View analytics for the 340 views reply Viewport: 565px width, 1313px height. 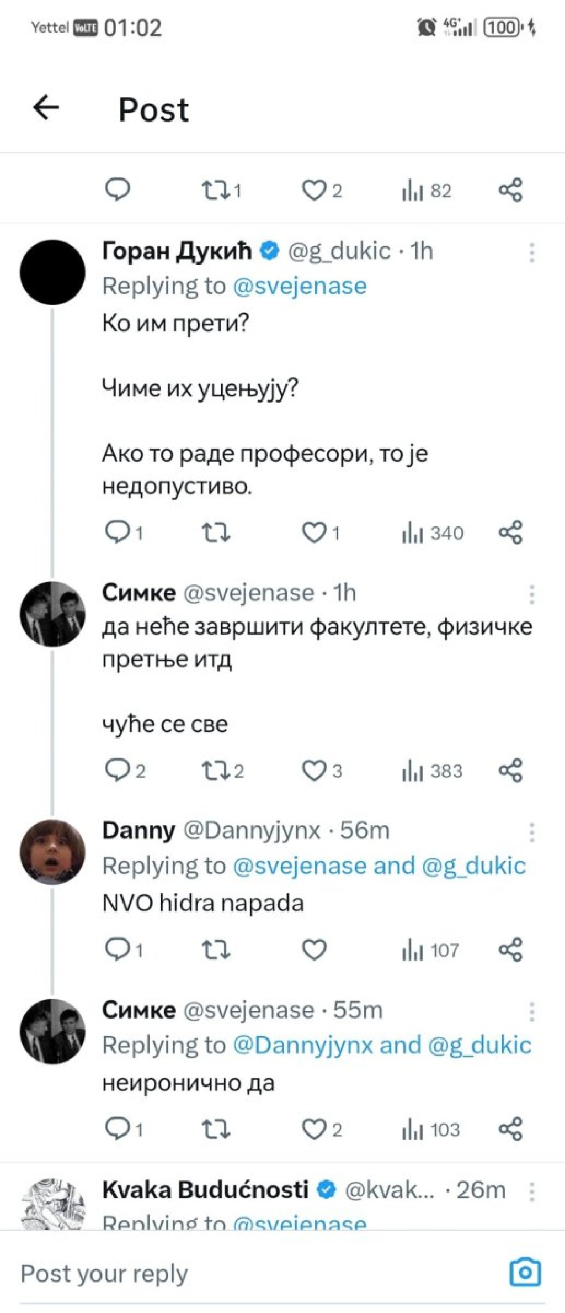point(433,532)
